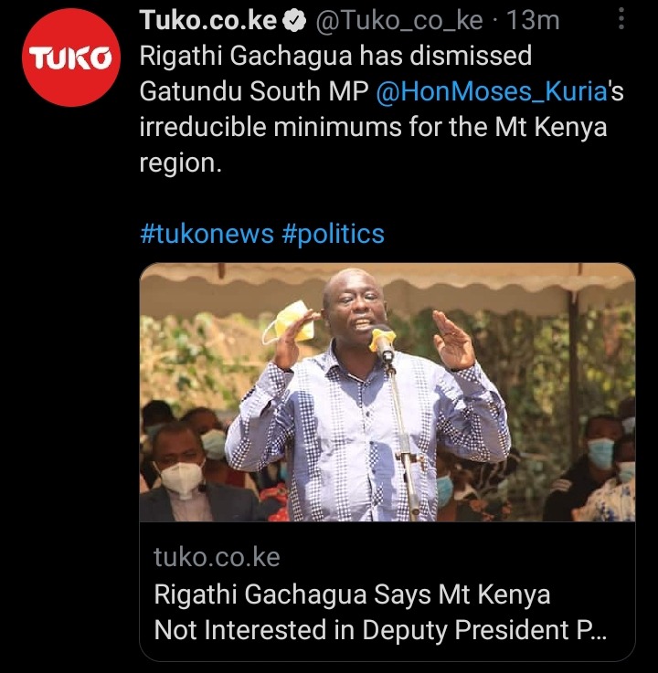
Task: Open the 'Rigathi Gachagua Says Mt Kenya' headline
Action: (x=352, y=594)
